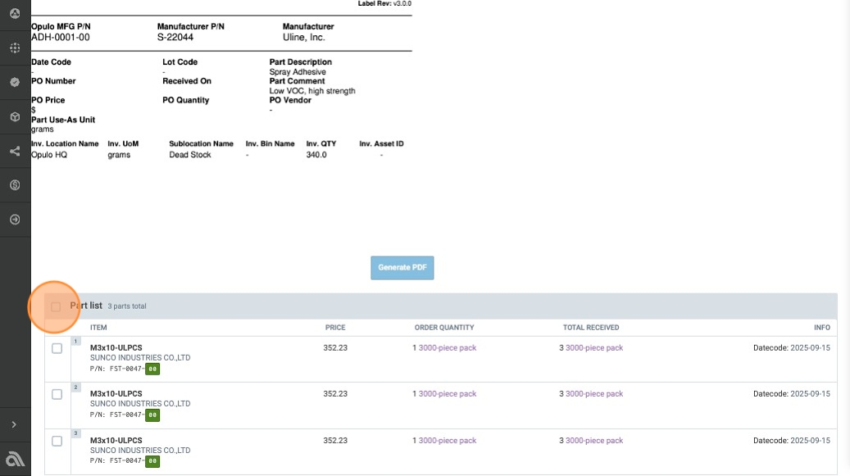Screen dimensions: 850x476
Task: Expand the sidebar with the chevron arrow
Action: click(x=15, y=424)
